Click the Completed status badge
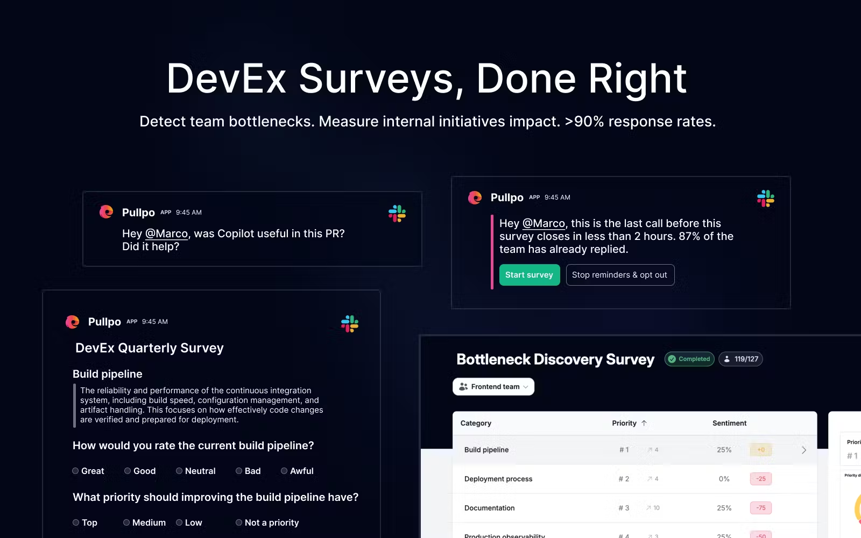The width and height of the screenshot is (861, 538). point(689,359)
